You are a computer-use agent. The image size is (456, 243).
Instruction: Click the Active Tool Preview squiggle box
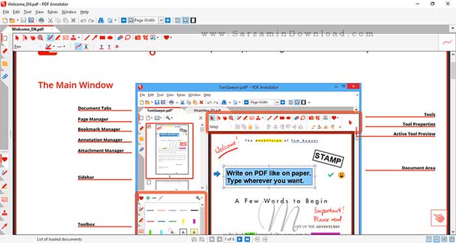(447, 42)
